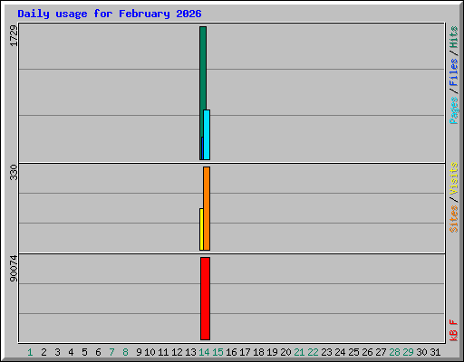This screenshot has height=362, width=464.
Task: Click day label 9 on the x-axis
Action: [139, 352]
